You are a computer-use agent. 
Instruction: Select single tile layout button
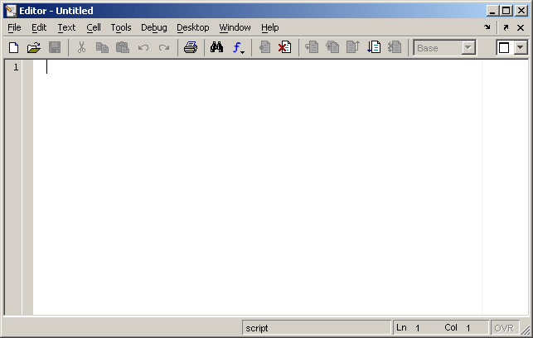pyautogui.click(x=504, y=48)
